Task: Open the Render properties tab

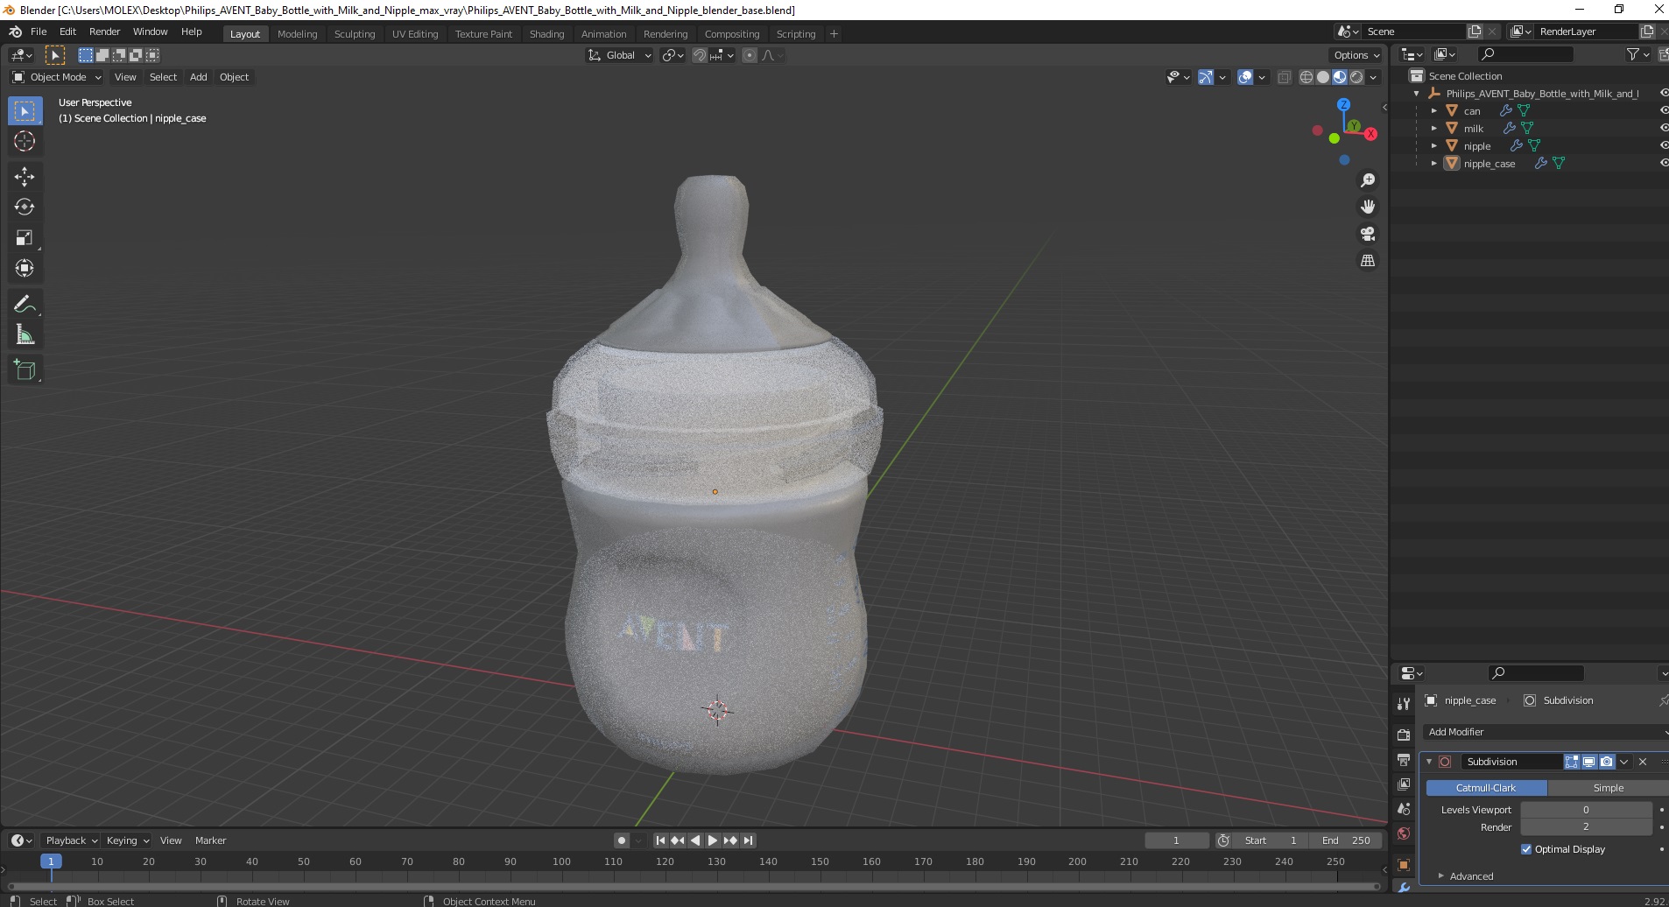Action: [1404, 735]
